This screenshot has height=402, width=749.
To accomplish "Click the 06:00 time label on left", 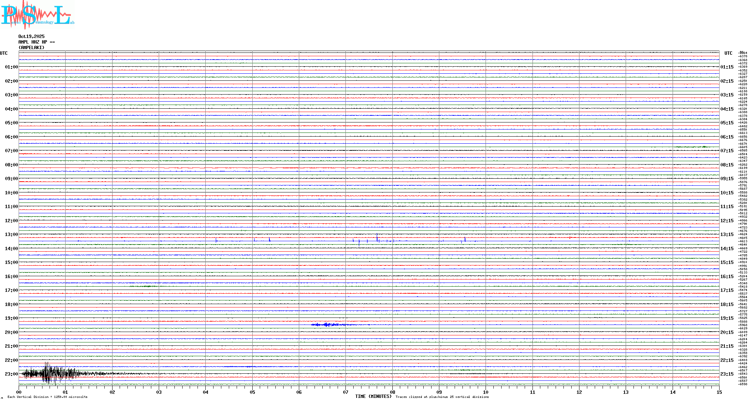I will pos(11,137).
